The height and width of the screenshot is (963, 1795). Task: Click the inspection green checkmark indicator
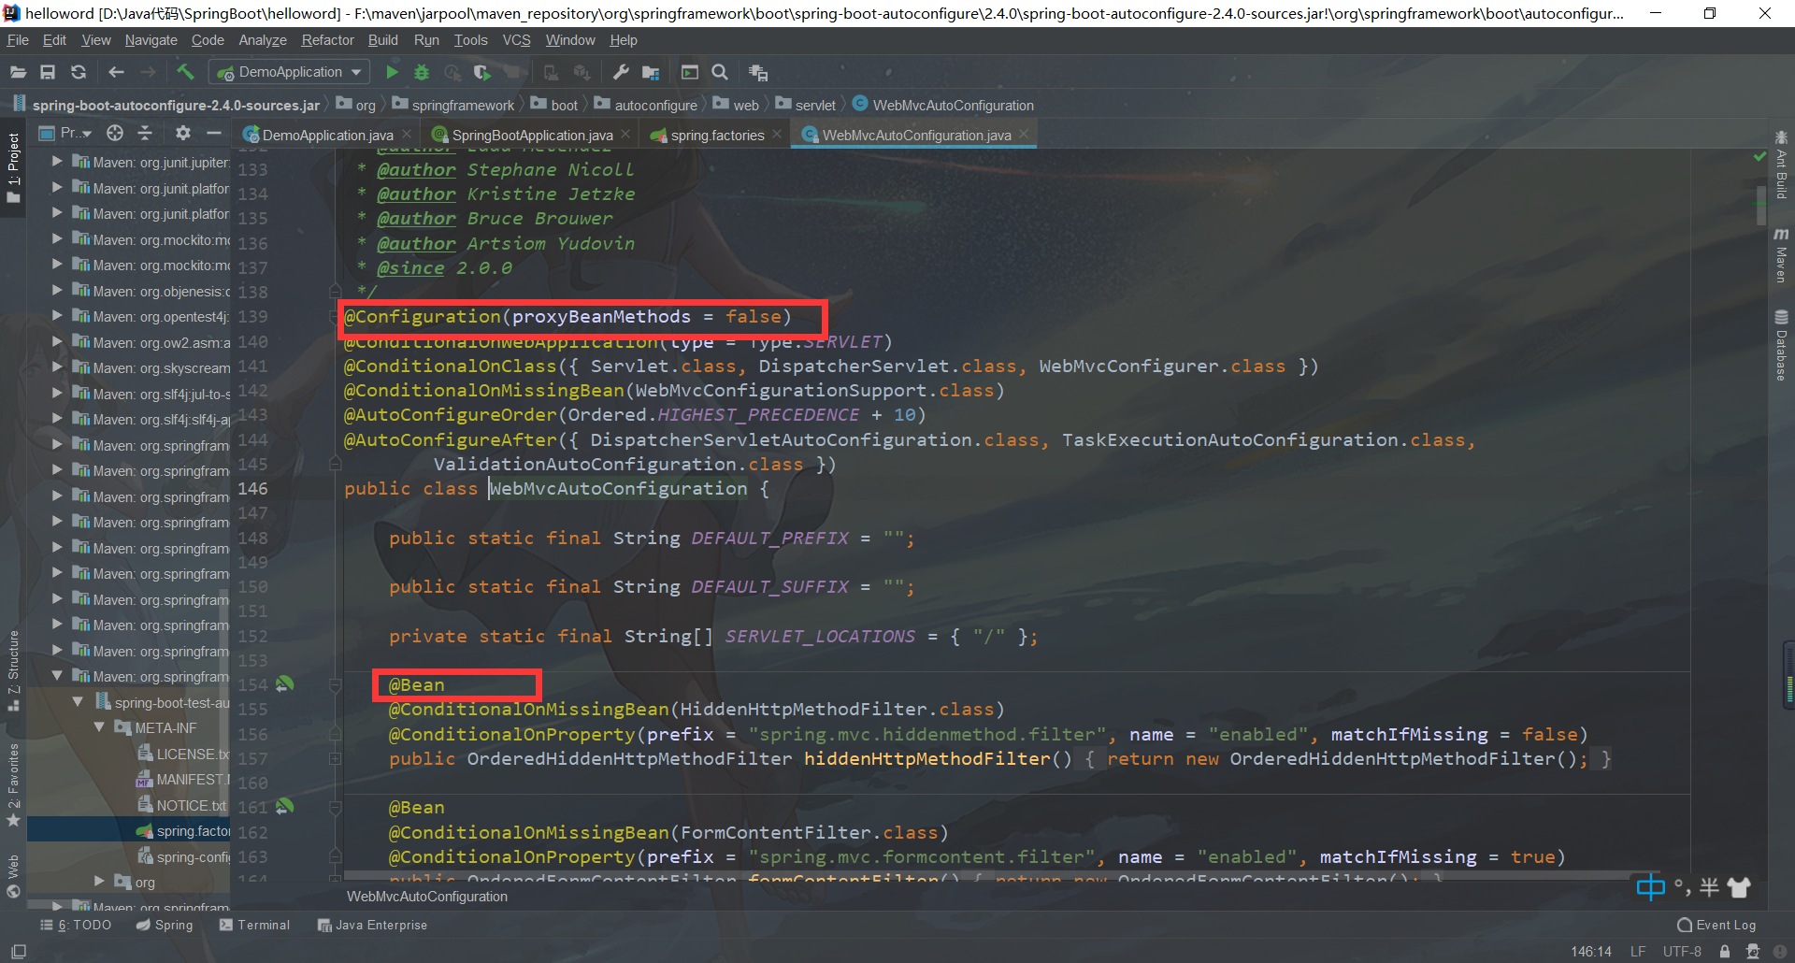(x=1759, y=156)
